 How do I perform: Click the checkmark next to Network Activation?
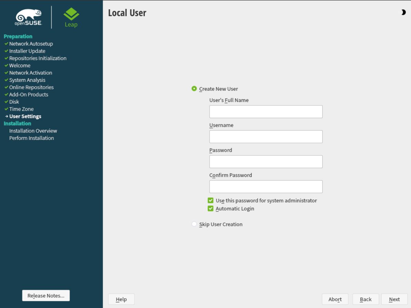point(6,73)
